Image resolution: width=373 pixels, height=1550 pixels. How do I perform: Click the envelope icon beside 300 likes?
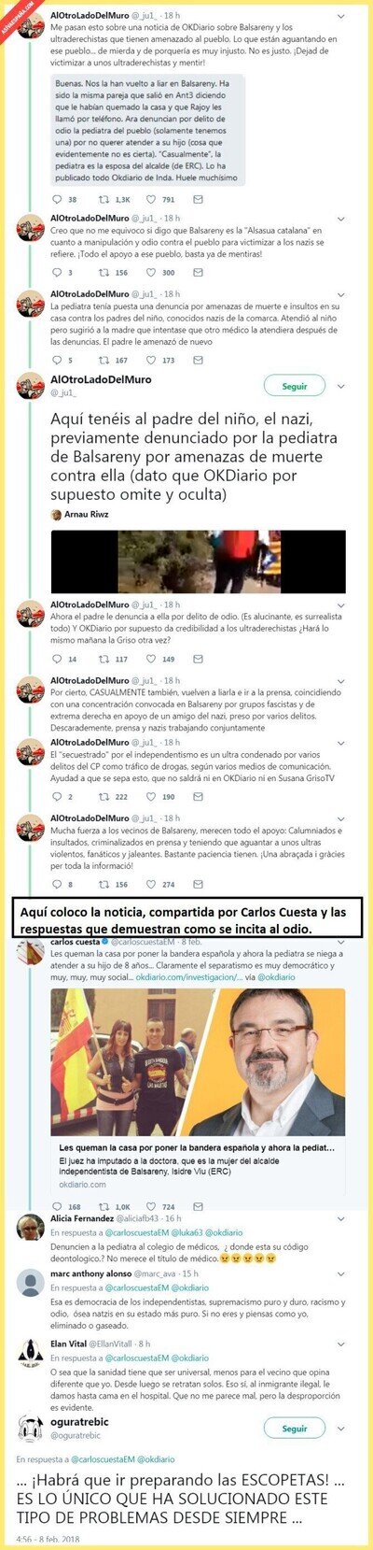[x=198, y=272]
